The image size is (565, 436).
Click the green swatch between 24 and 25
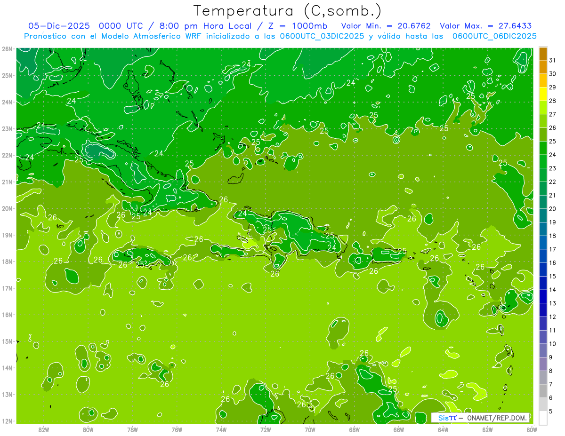pyautogui.click(x=543, y=148)
